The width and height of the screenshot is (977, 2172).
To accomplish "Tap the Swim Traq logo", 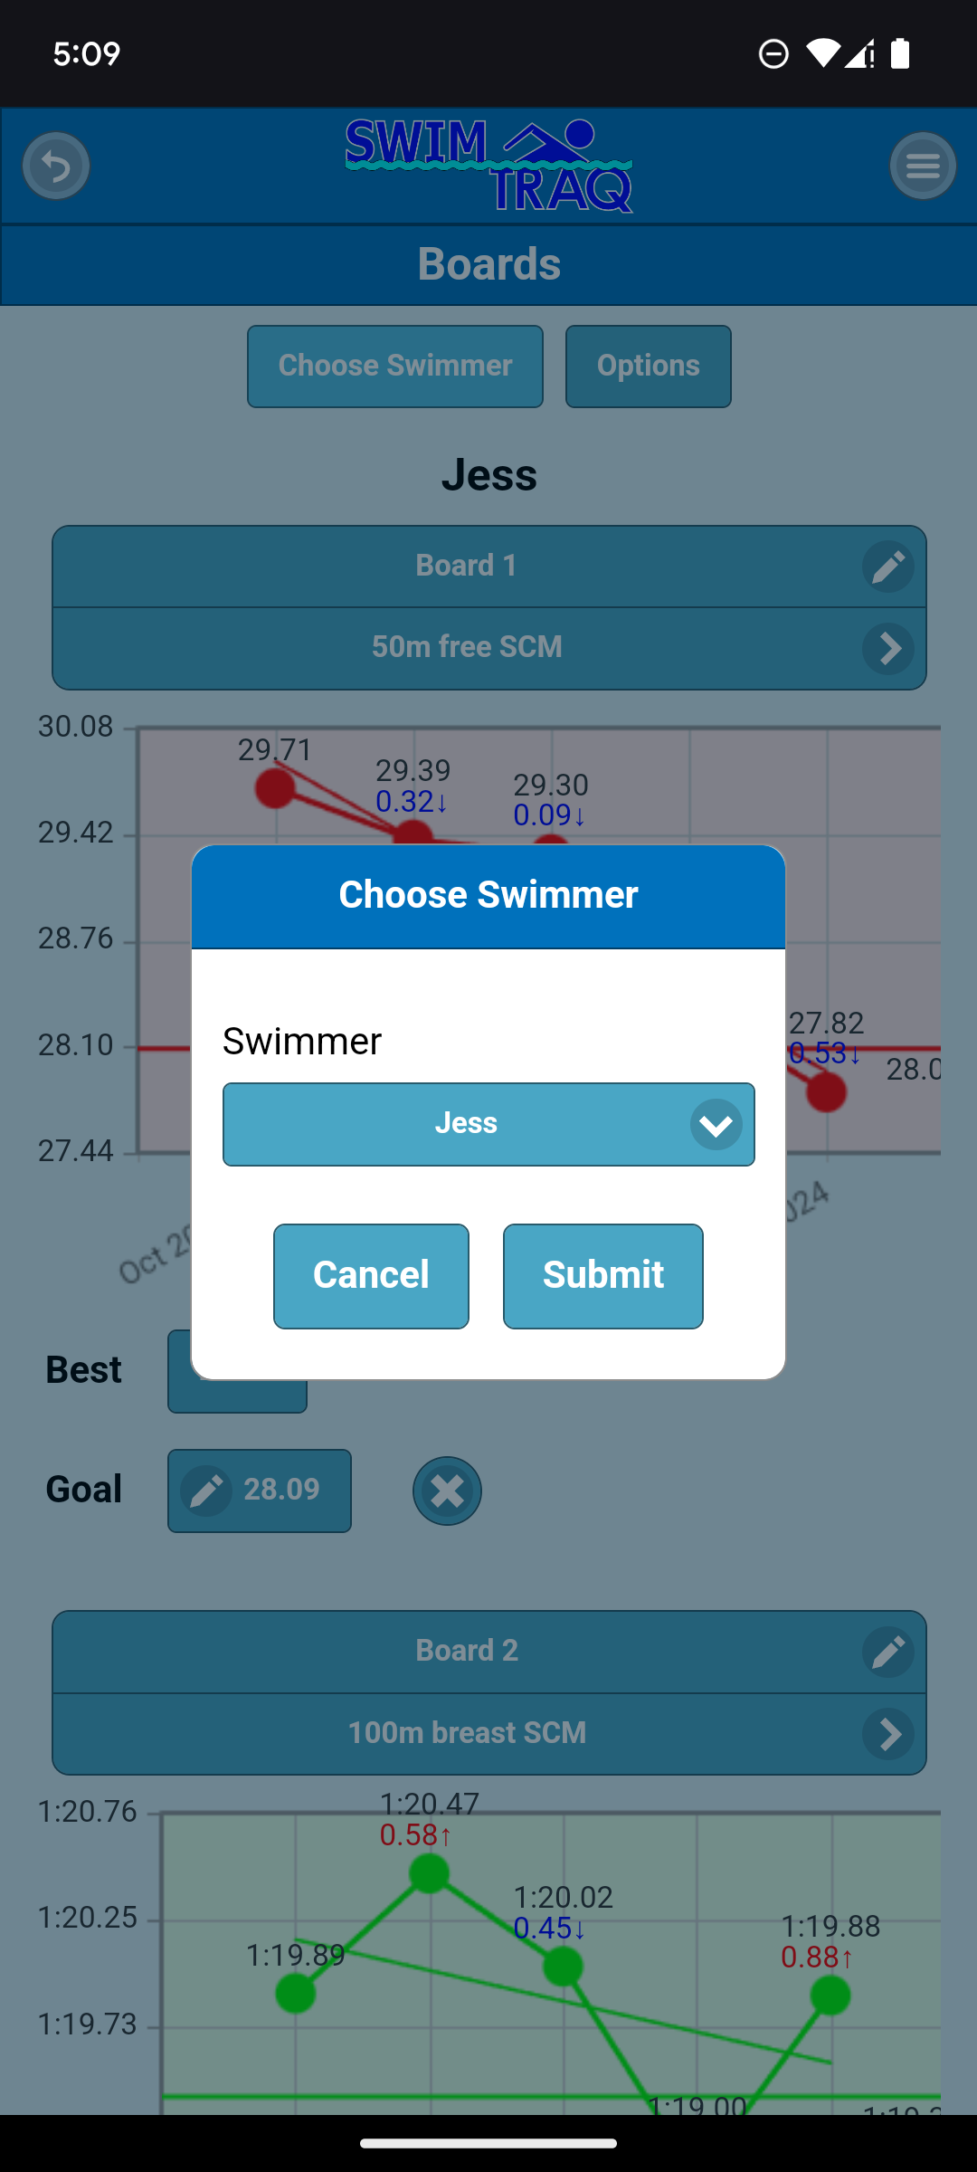I will (488, 167).
